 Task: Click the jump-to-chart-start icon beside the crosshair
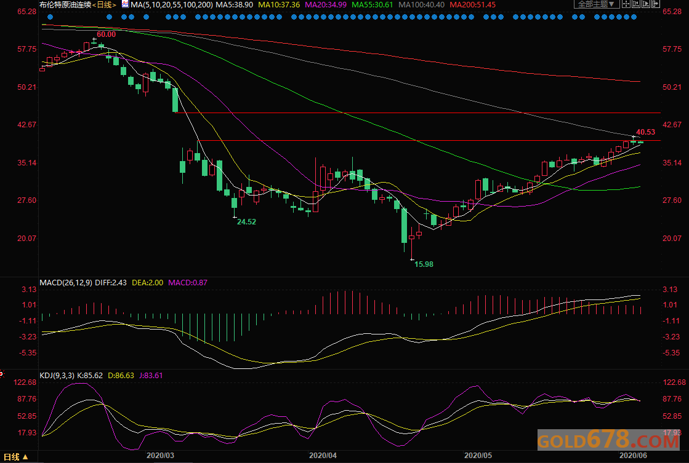click(637, 4)
